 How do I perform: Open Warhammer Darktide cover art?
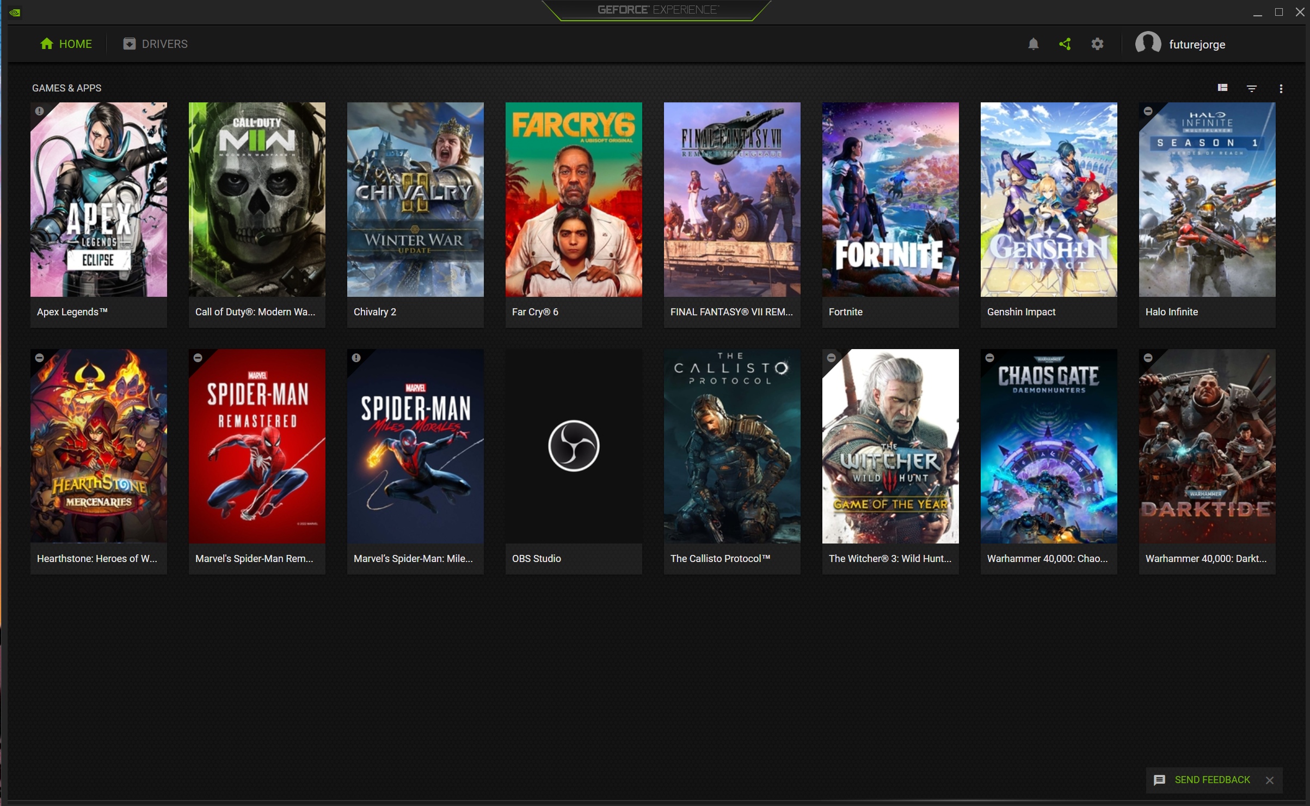pos(1207,446)
